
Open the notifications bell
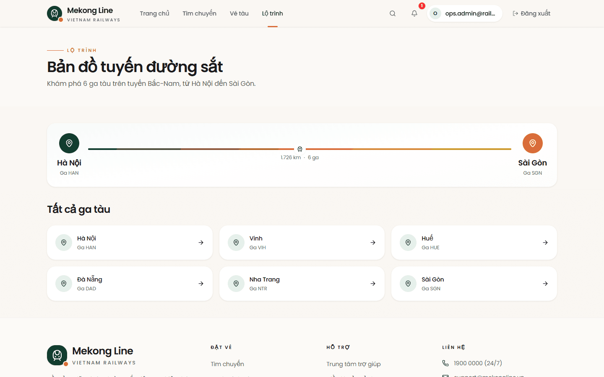pos(414,13)
